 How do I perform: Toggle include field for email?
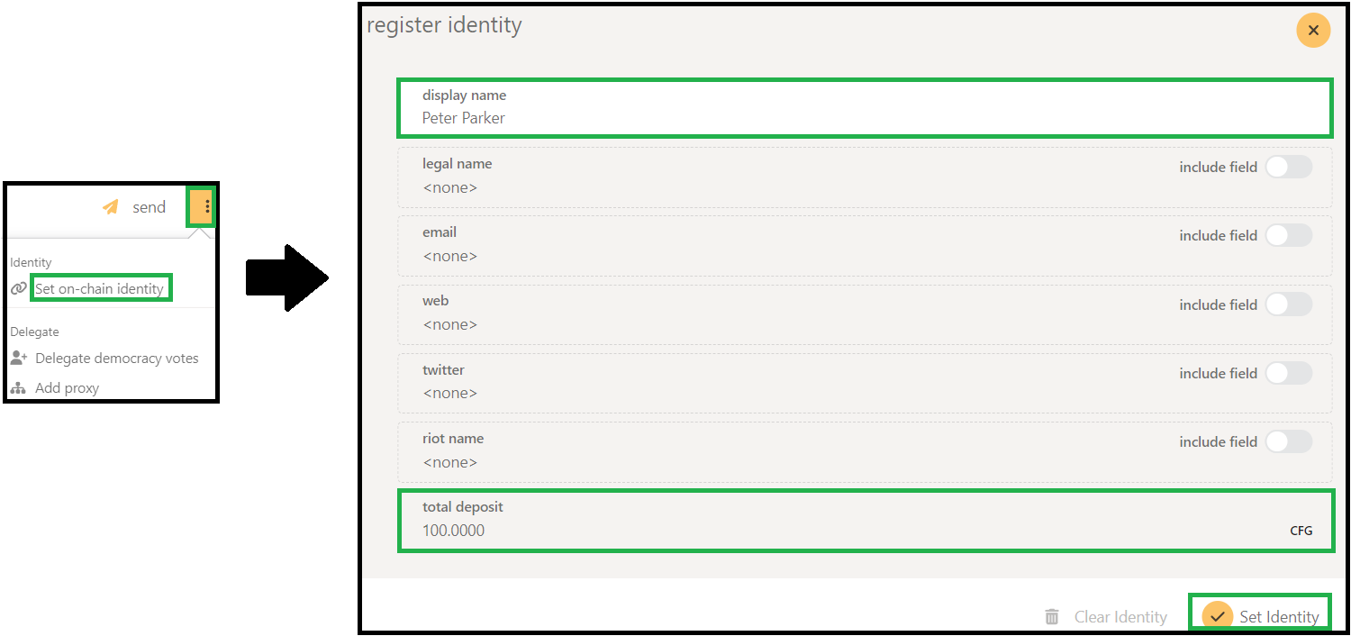pos(1288,235)
